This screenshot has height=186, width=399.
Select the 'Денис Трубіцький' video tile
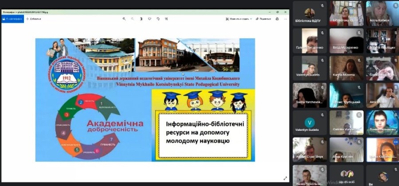[347, 95]
